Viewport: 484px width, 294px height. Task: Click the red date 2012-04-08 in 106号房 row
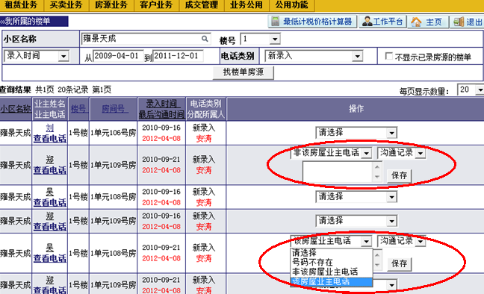[x=161, y=139]
